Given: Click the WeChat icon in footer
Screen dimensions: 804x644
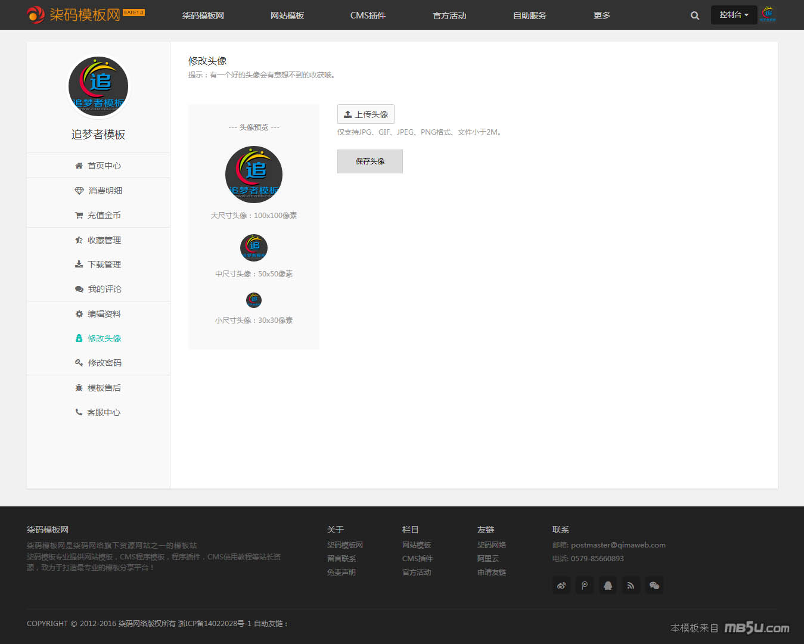Looking at the screenshot, I should [x=654, y=586].
